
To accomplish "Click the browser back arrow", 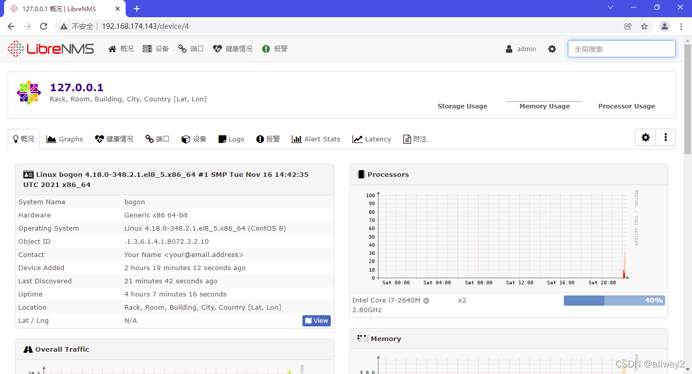I will (11, 26).
